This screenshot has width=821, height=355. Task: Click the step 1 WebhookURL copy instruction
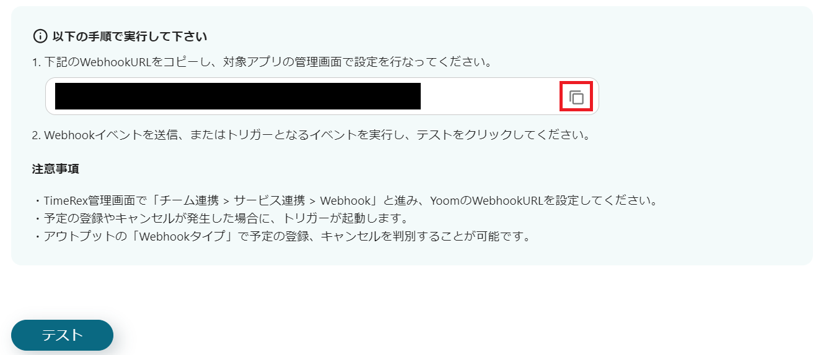coord(261,62)
